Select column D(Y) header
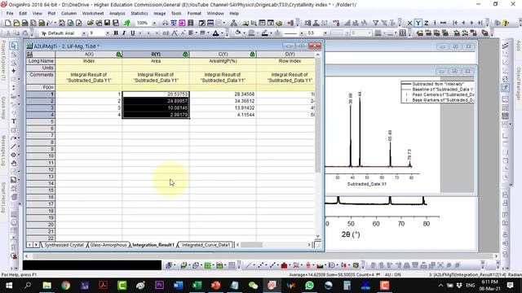The height and width of the screenshot is (293, 522). [x=285, y=55]
